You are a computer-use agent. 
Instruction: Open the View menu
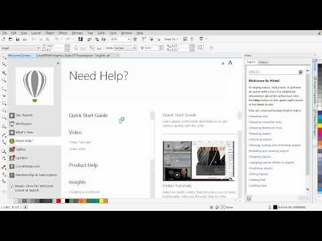click(24, 33)
